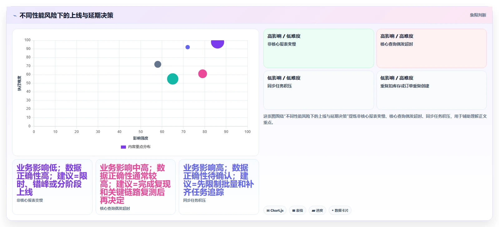Click the 重复扣库存或订单重复创建 text
The image size is (499, 227).
pos(405,86)
